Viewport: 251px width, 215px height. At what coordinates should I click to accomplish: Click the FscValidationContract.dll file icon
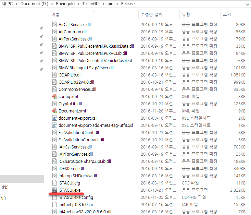[x=54, y=140]
